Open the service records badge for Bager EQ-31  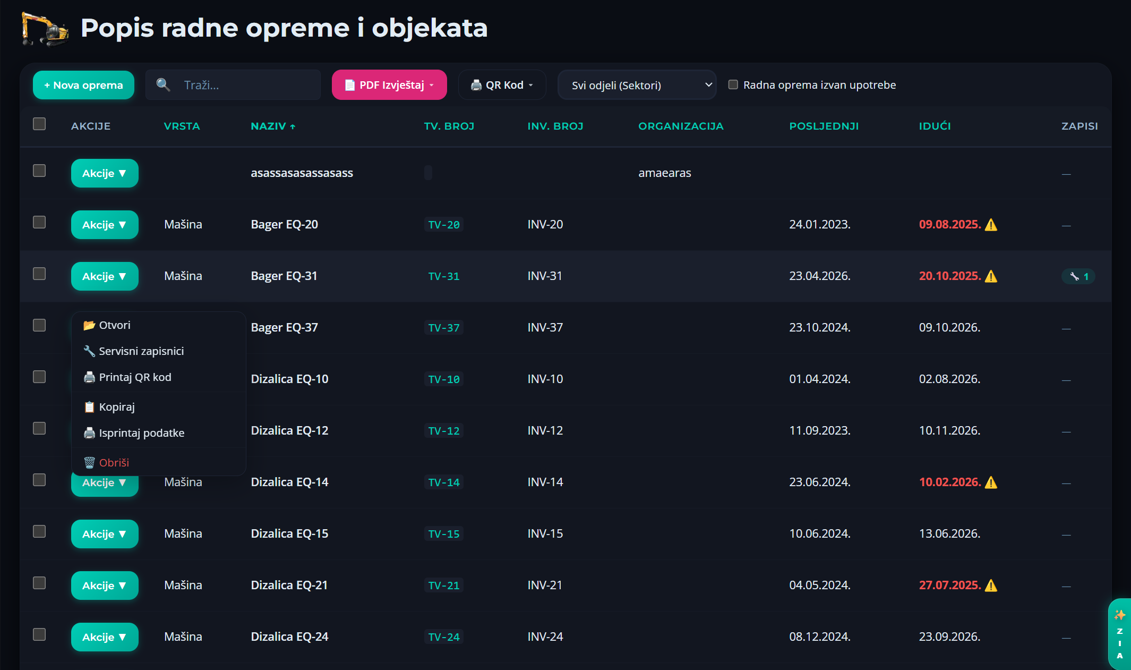tap(1078, 276)
